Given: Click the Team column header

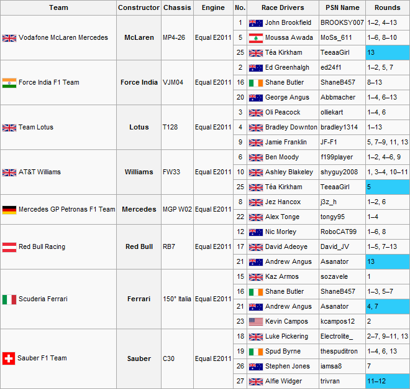Looking at the screenshot, I should tap(58, 7).
